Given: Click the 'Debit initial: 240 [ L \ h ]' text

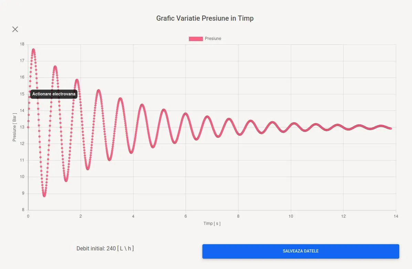Looking at the screenshot, I should pos(105,248).
